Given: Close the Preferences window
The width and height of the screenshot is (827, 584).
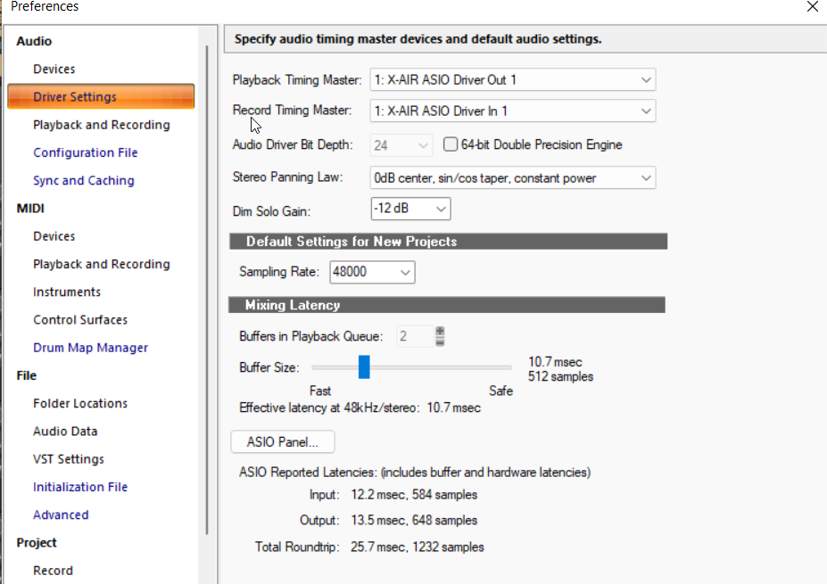Looking at the screenshot, I should (812, 6).
